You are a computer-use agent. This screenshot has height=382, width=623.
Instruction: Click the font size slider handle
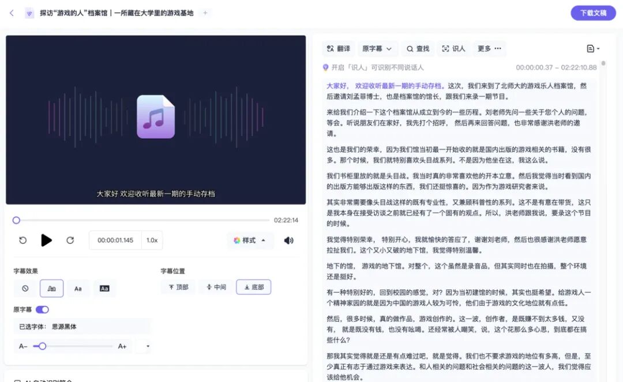point(42,346)
